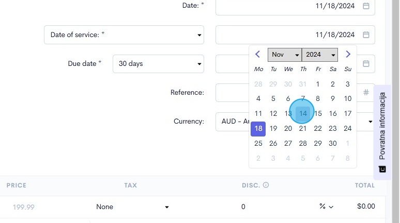Pick November 30 in the calendar
400x223 pixels.
(x=333, y=143)
